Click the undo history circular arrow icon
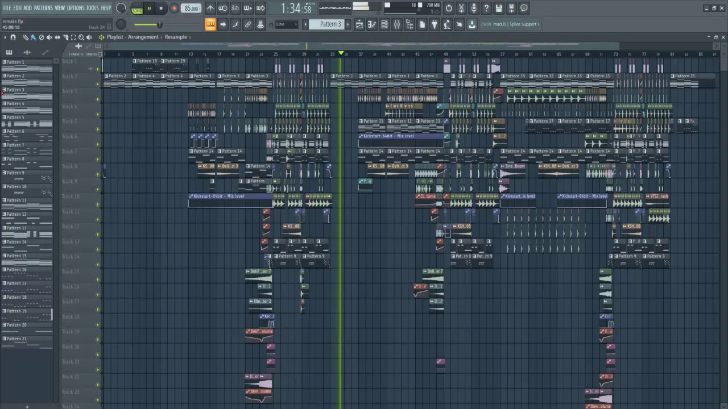The width and height of the screenshot is (728, 409). (x=449, y=8)
